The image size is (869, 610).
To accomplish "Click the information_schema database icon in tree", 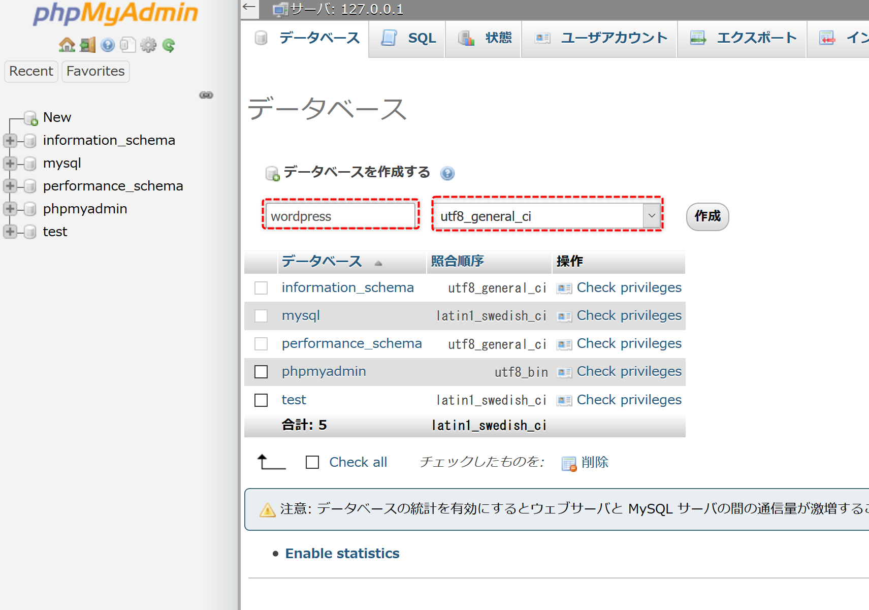I will coord(30,140).
